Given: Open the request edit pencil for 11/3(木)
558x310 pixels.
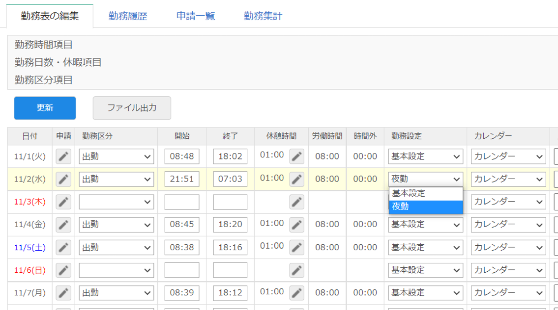Looking at the screenshot, I should (x=63, y=202).
